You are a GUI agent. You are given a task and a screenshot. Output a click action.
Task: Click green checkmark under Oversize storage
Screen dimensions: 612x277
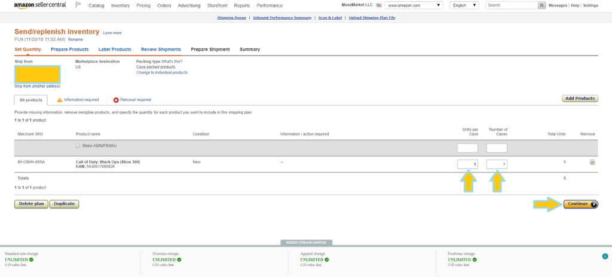click(179, 260)
